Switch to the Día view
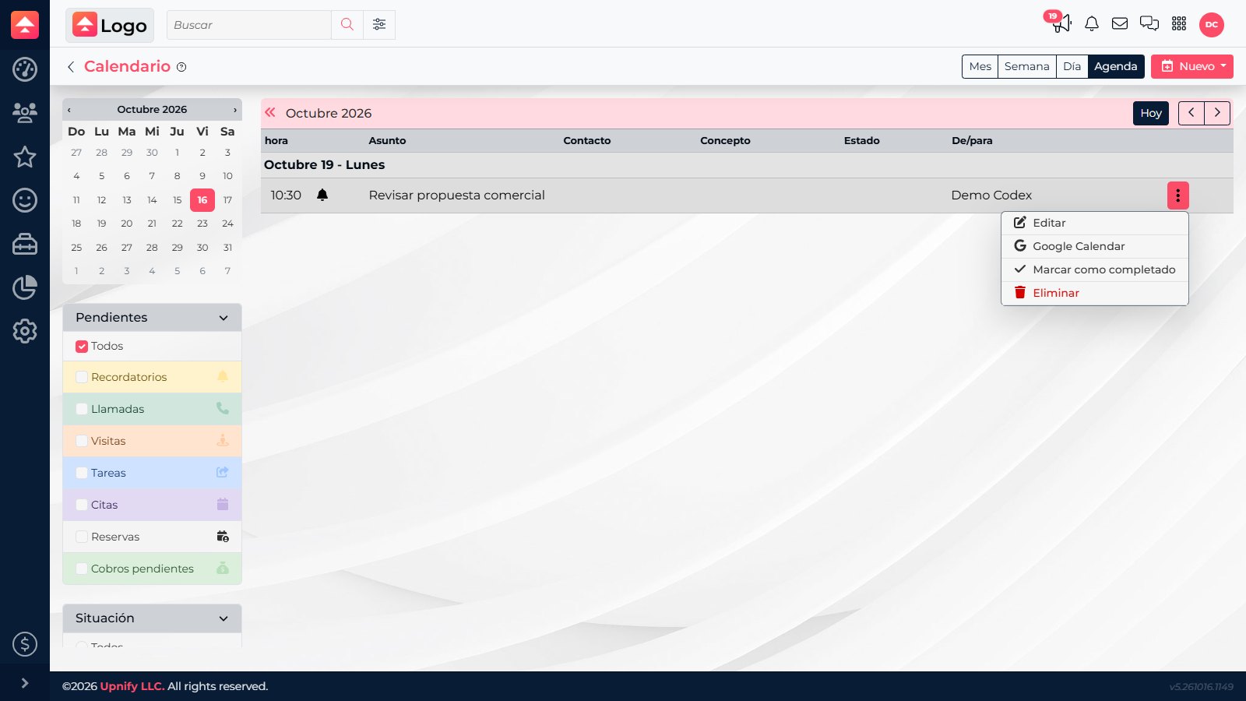 pos(1072,66)
